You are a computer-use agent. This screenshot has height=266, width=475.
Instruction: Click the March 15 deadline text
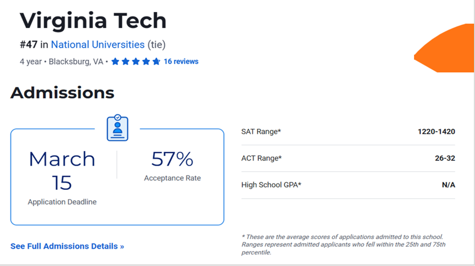click(x=62, y=171)
